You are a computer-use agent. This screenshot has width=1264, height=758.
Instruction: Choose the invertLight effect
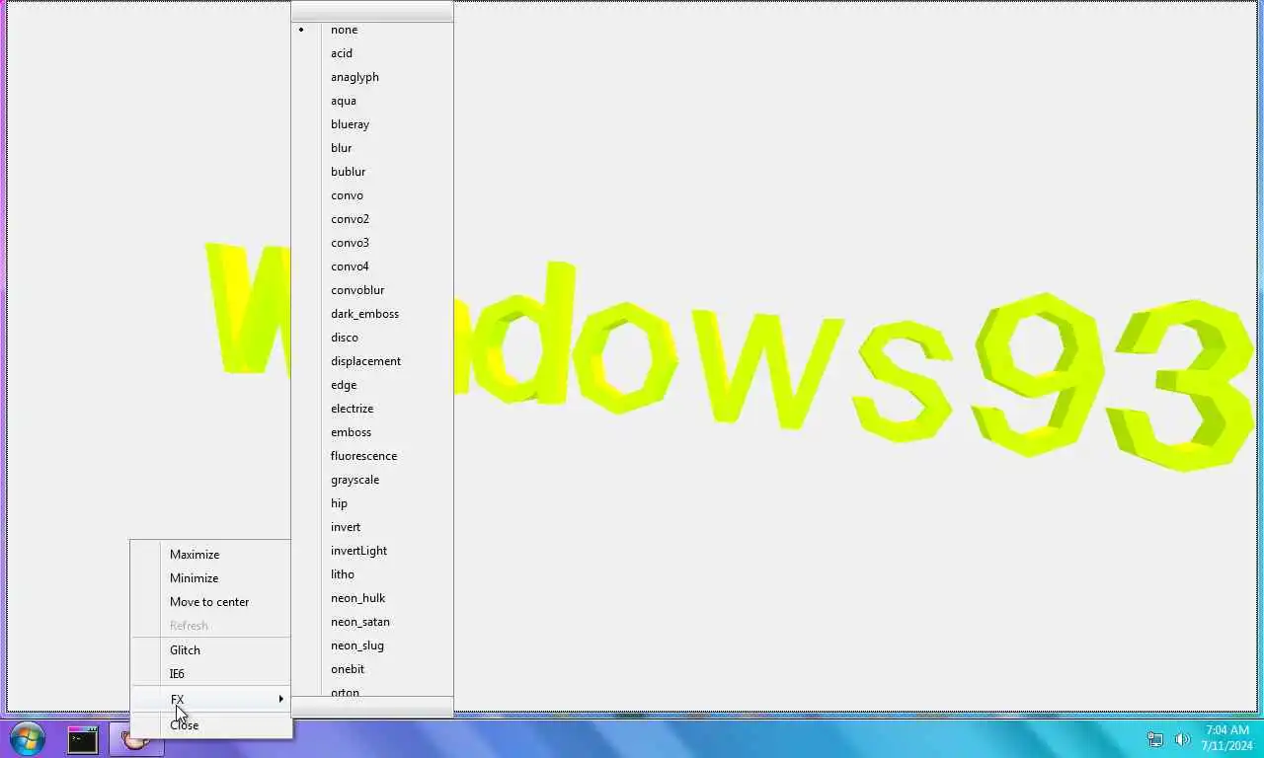coord(373,551)
